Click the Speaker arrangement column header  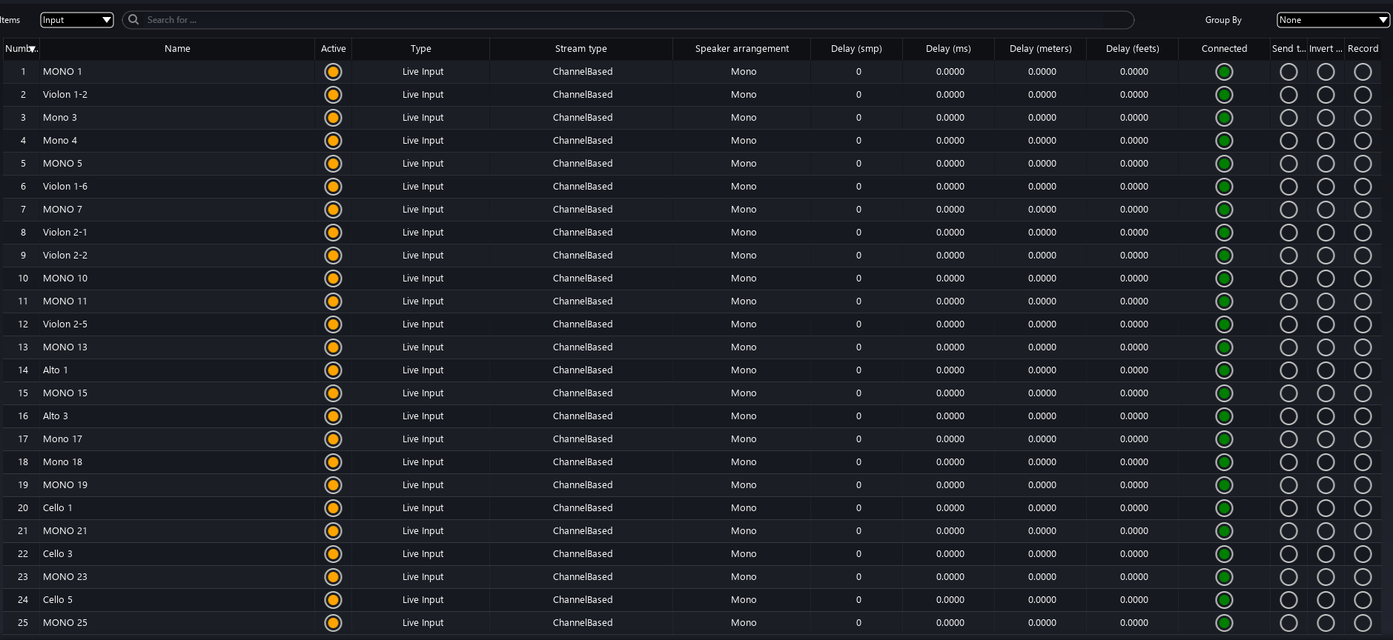tap(741, 49)
